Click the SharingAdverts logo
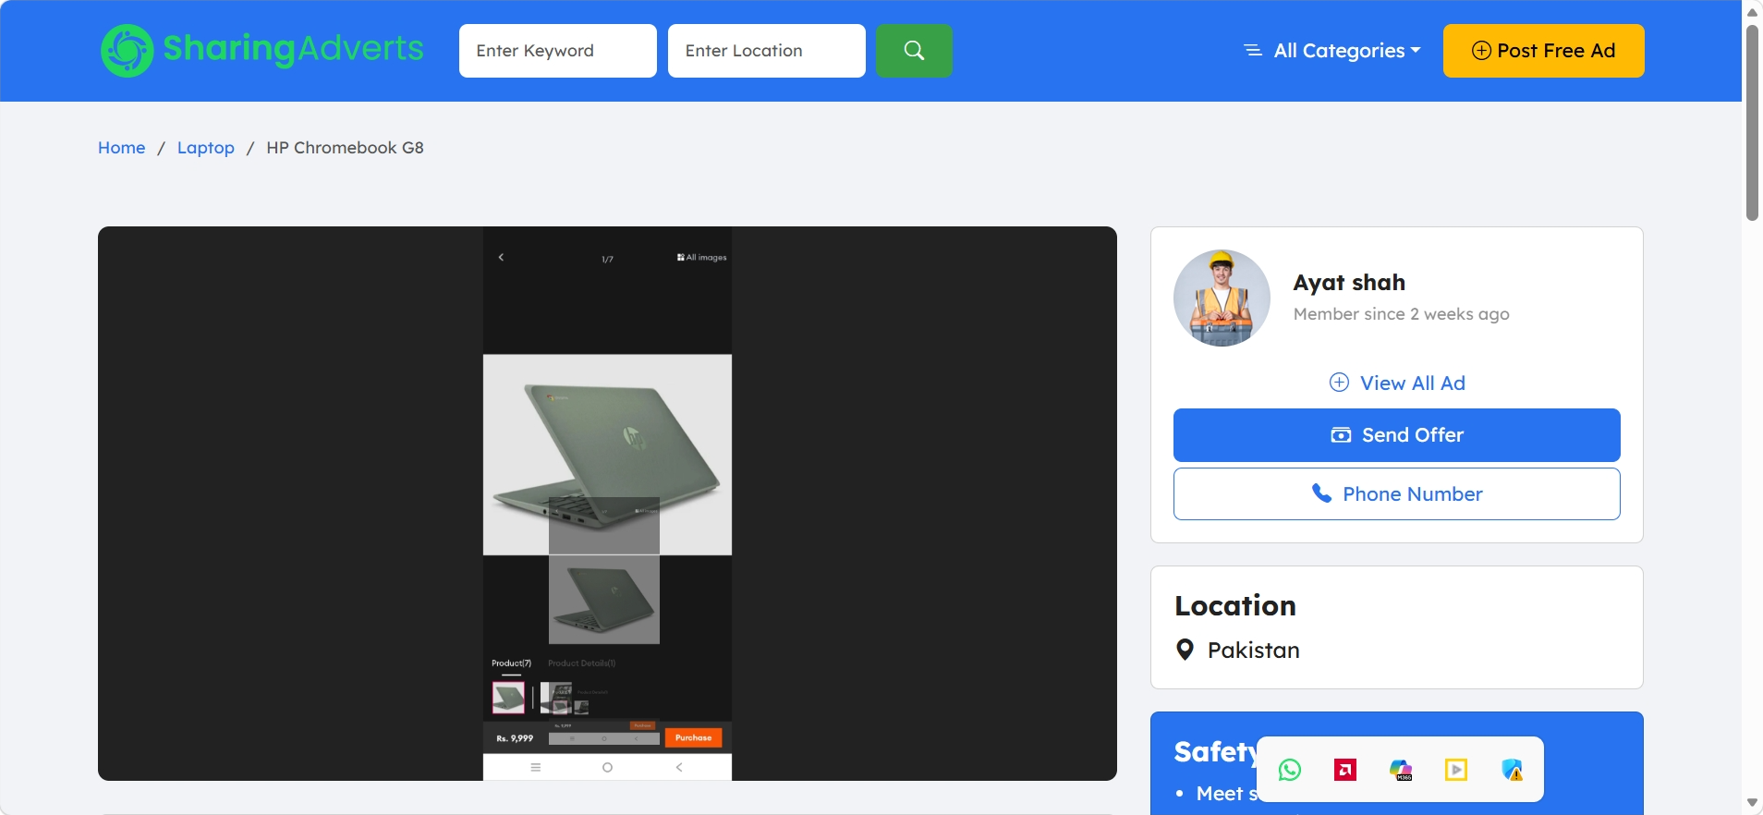Screen dimensions: 1763x815 [x=262, y=50]
